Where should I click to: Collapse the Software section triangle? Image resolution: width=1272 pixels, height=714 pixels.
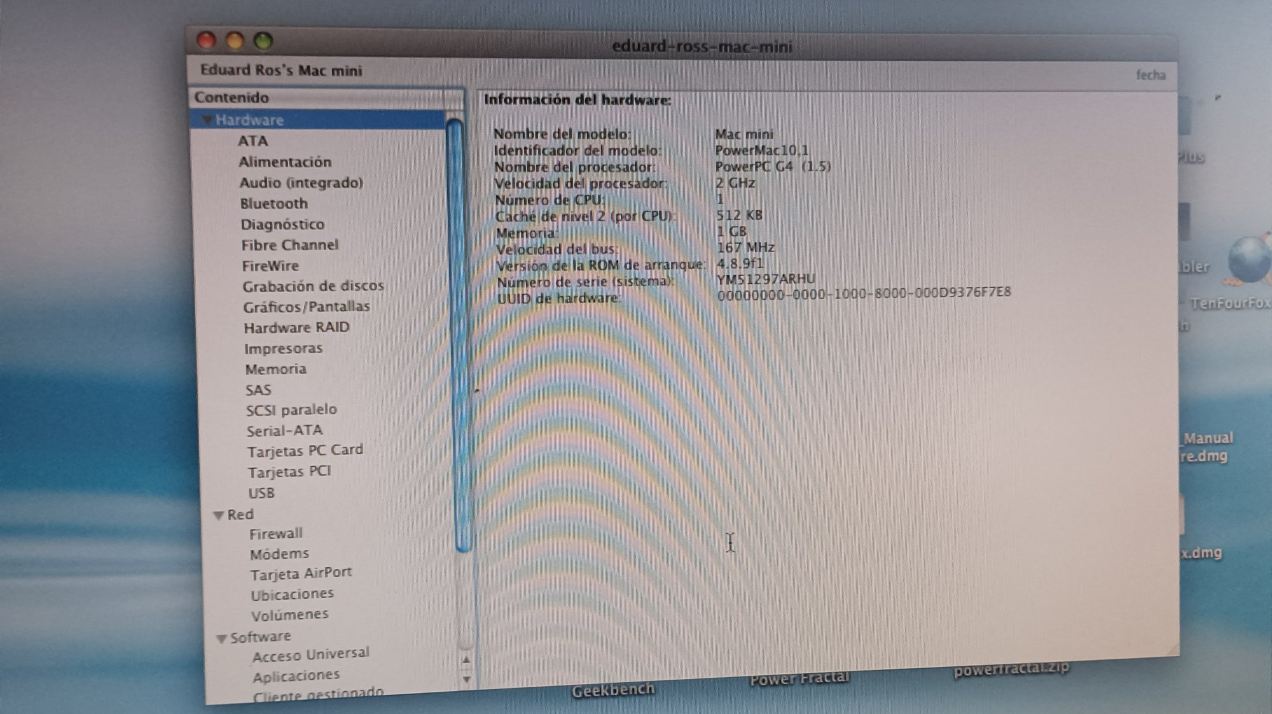coord(221,638)
